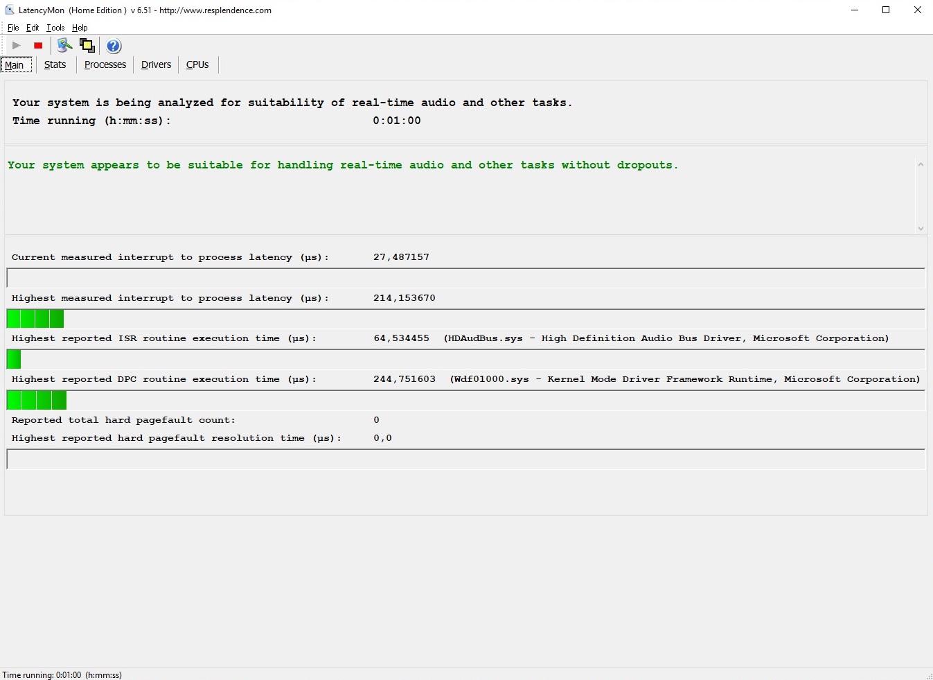Click the ISR execution time bar
This screenshot has width=933, height=680.
[x=465, y=359]
